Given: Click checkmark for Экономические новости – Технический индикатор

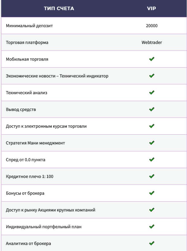Looking at the screenshot, I should click(x=152, y=76).
